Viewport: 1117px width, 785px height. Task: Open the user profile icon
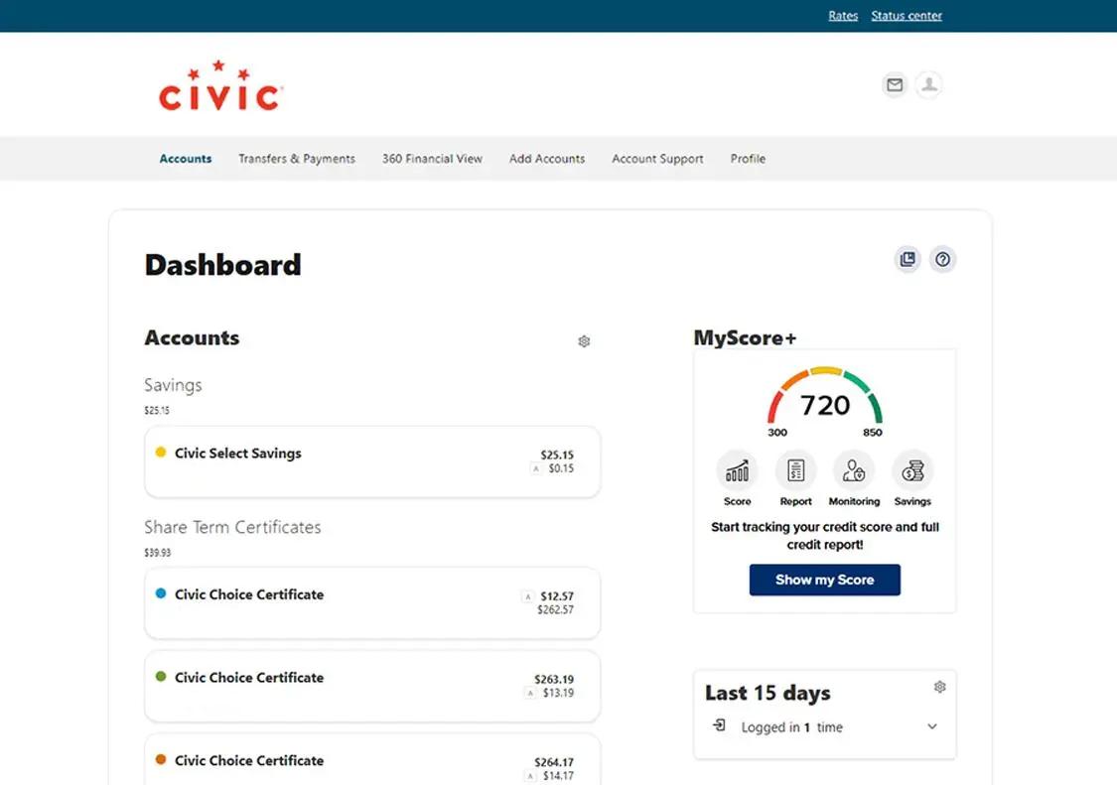point(928,85)
